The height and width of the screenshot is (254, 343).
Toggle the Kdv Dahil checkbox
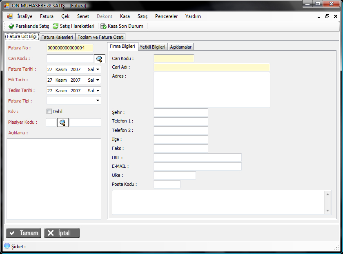49,111
